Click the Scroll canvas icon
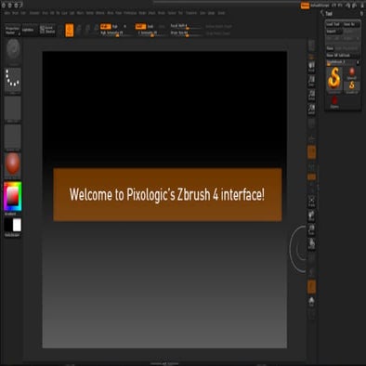 click(312, 66)
